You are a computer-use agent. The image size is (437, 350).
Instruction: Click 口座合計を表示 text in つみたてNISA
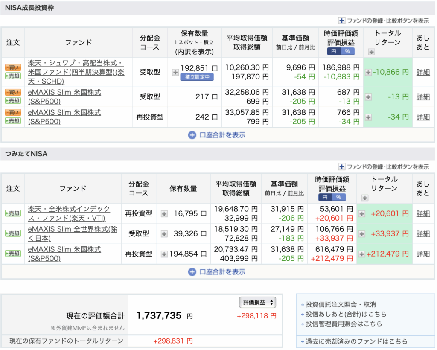click(222, 272)
